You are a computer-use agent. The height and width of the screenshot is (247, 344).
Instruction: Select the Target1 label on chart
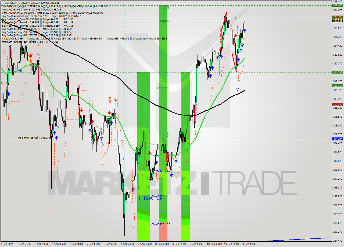[x=162, y=88]
